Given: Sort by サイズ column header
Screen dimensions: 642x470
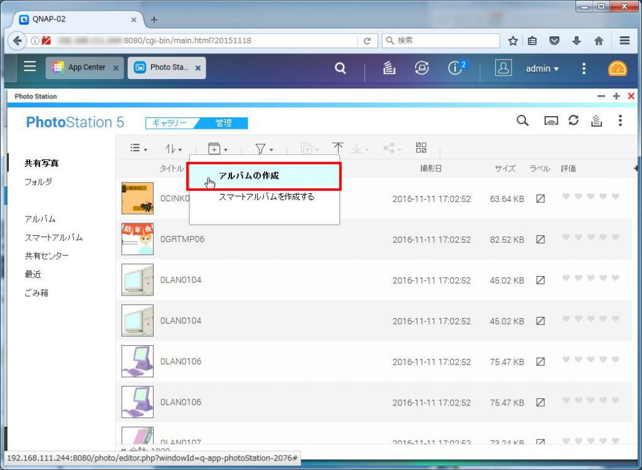Looking at the screenshot, I should pyautogui.click(x=505, y=168).
